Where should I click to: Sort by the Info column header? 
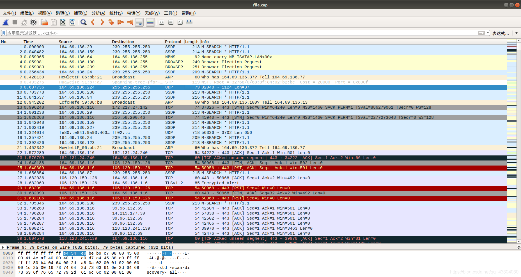coord(354,41)
